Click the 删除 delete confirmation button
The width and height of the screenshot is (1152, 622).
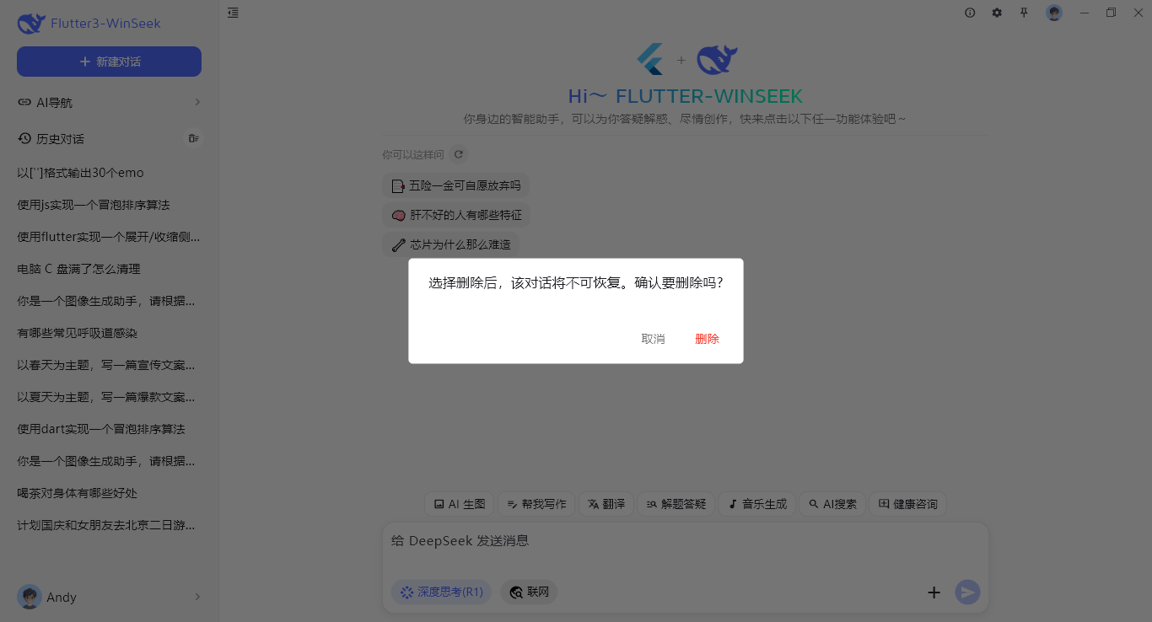pos(707,338)
